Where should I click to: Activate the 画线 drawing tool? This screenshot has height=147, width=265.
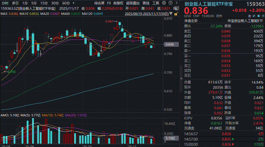[x=146, y=3]
